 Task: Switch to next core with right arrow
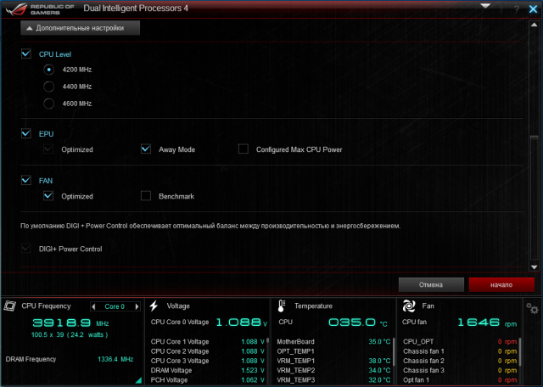pyautogui.click(x=137, y=306)
